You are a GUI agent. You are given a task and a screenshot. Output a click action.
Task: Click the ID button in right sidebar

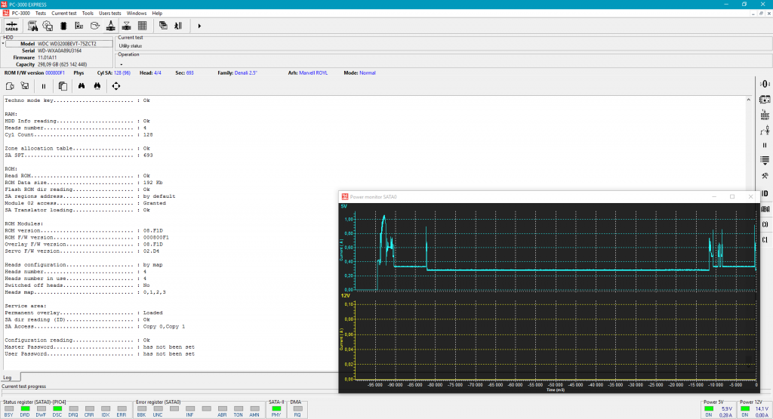[765, 193]
